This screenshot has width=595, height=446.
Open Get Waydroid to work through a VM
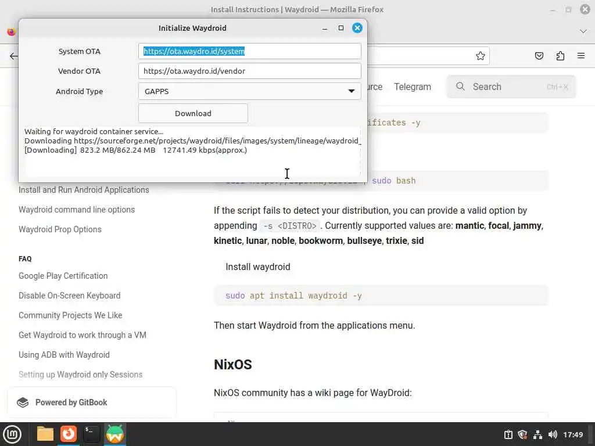coord(83,335)
